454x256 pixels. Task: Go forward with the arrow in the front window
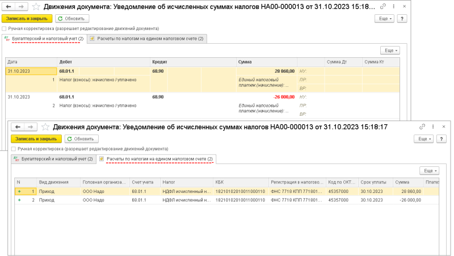coord(31,127)
